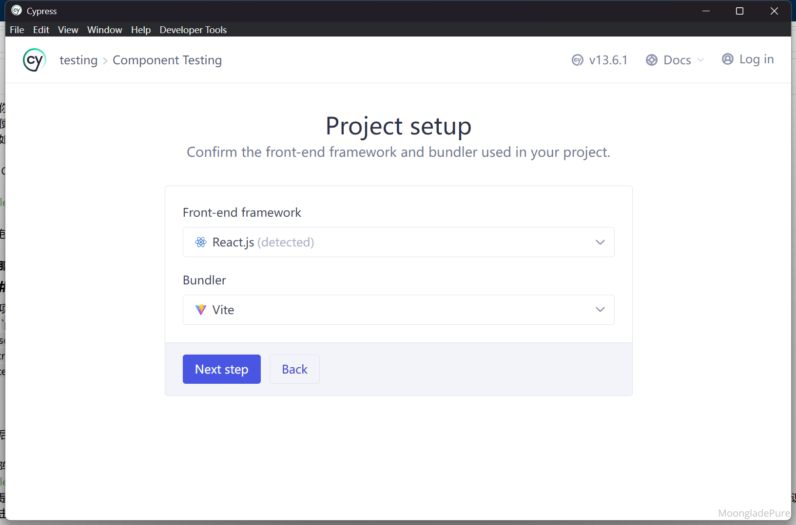Expand framework list via chevron arrow
The width and height of the screenshot is (796, 525).
pyautogui.click(x=600, y=242)
